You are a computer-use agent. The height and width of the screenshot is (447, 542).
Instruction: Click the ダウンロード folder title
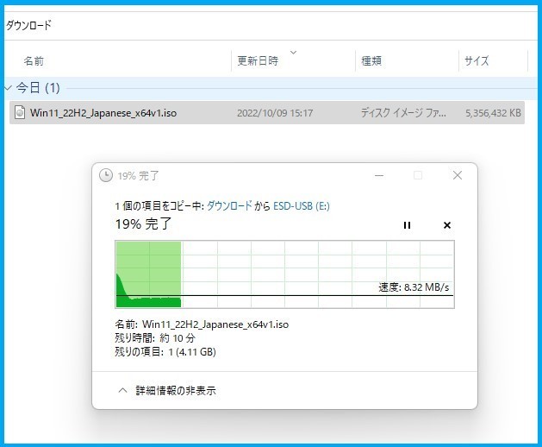28,25
